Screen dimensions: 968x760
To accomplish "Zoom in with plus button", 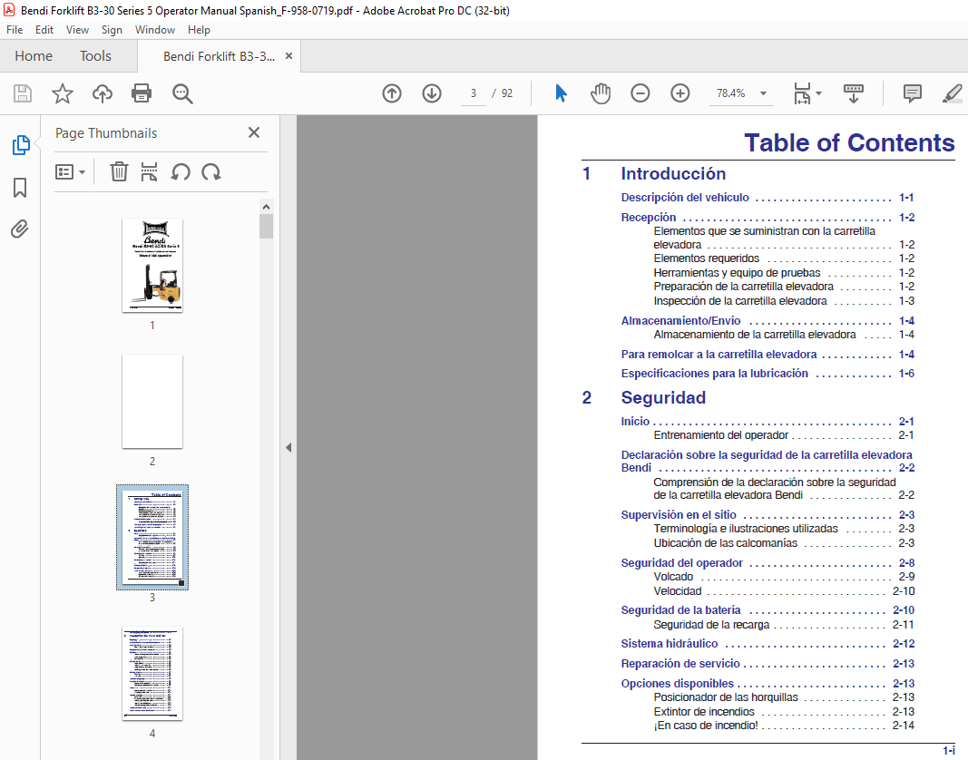I will [x=680, y=93].
